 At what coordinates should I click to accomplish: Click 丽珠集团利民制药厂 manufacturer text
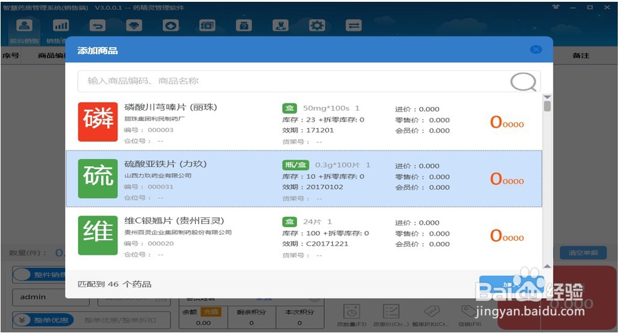pyautogui.click(x=155, y=119)
